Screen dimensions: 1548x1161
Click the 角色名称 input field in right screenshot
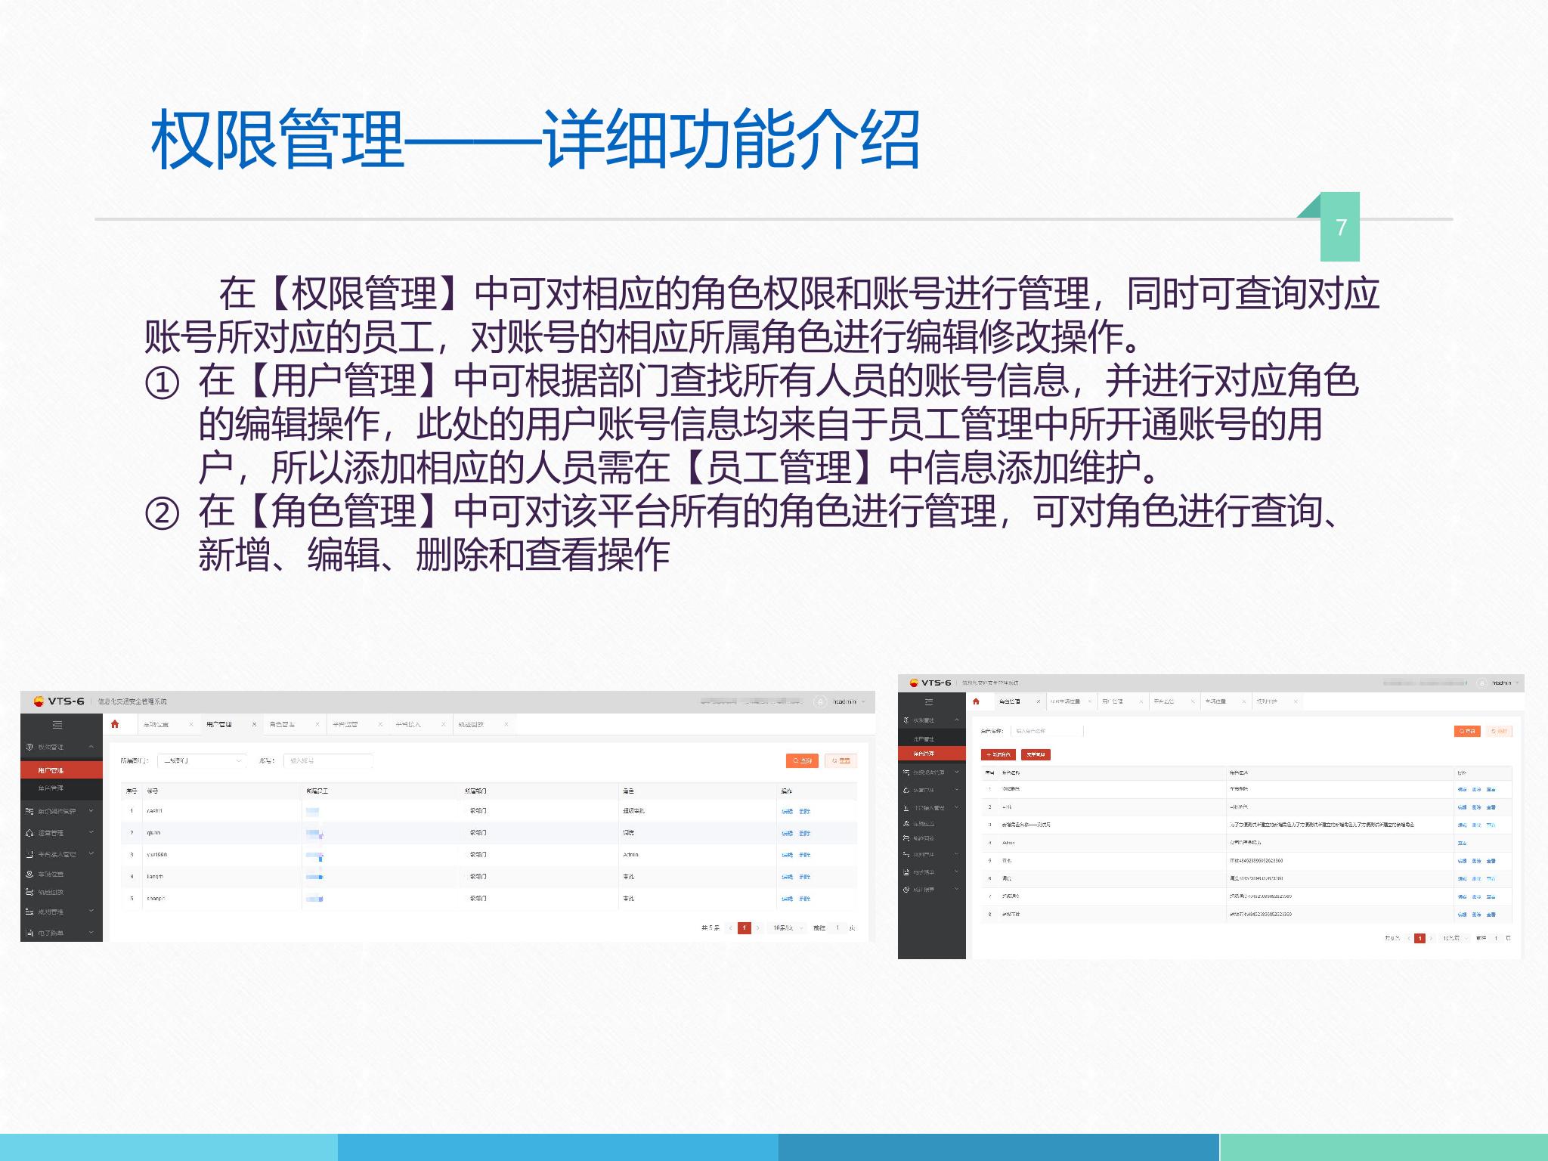[1048, 731]
